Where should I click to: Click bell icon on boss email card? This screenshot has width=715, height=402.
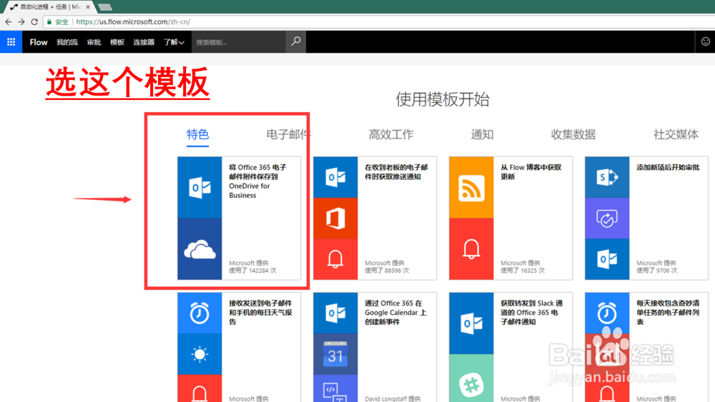click(335, 259)
